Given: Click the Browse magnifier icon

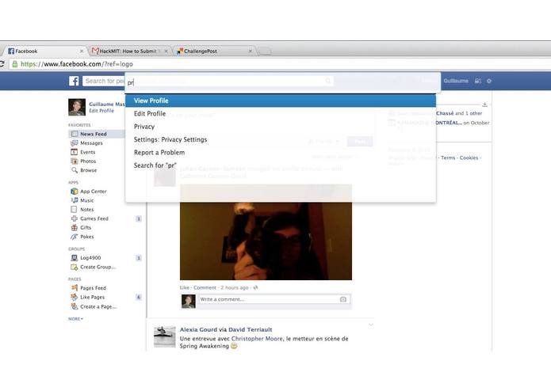Looking at the screenshot, I should (75, 170).
